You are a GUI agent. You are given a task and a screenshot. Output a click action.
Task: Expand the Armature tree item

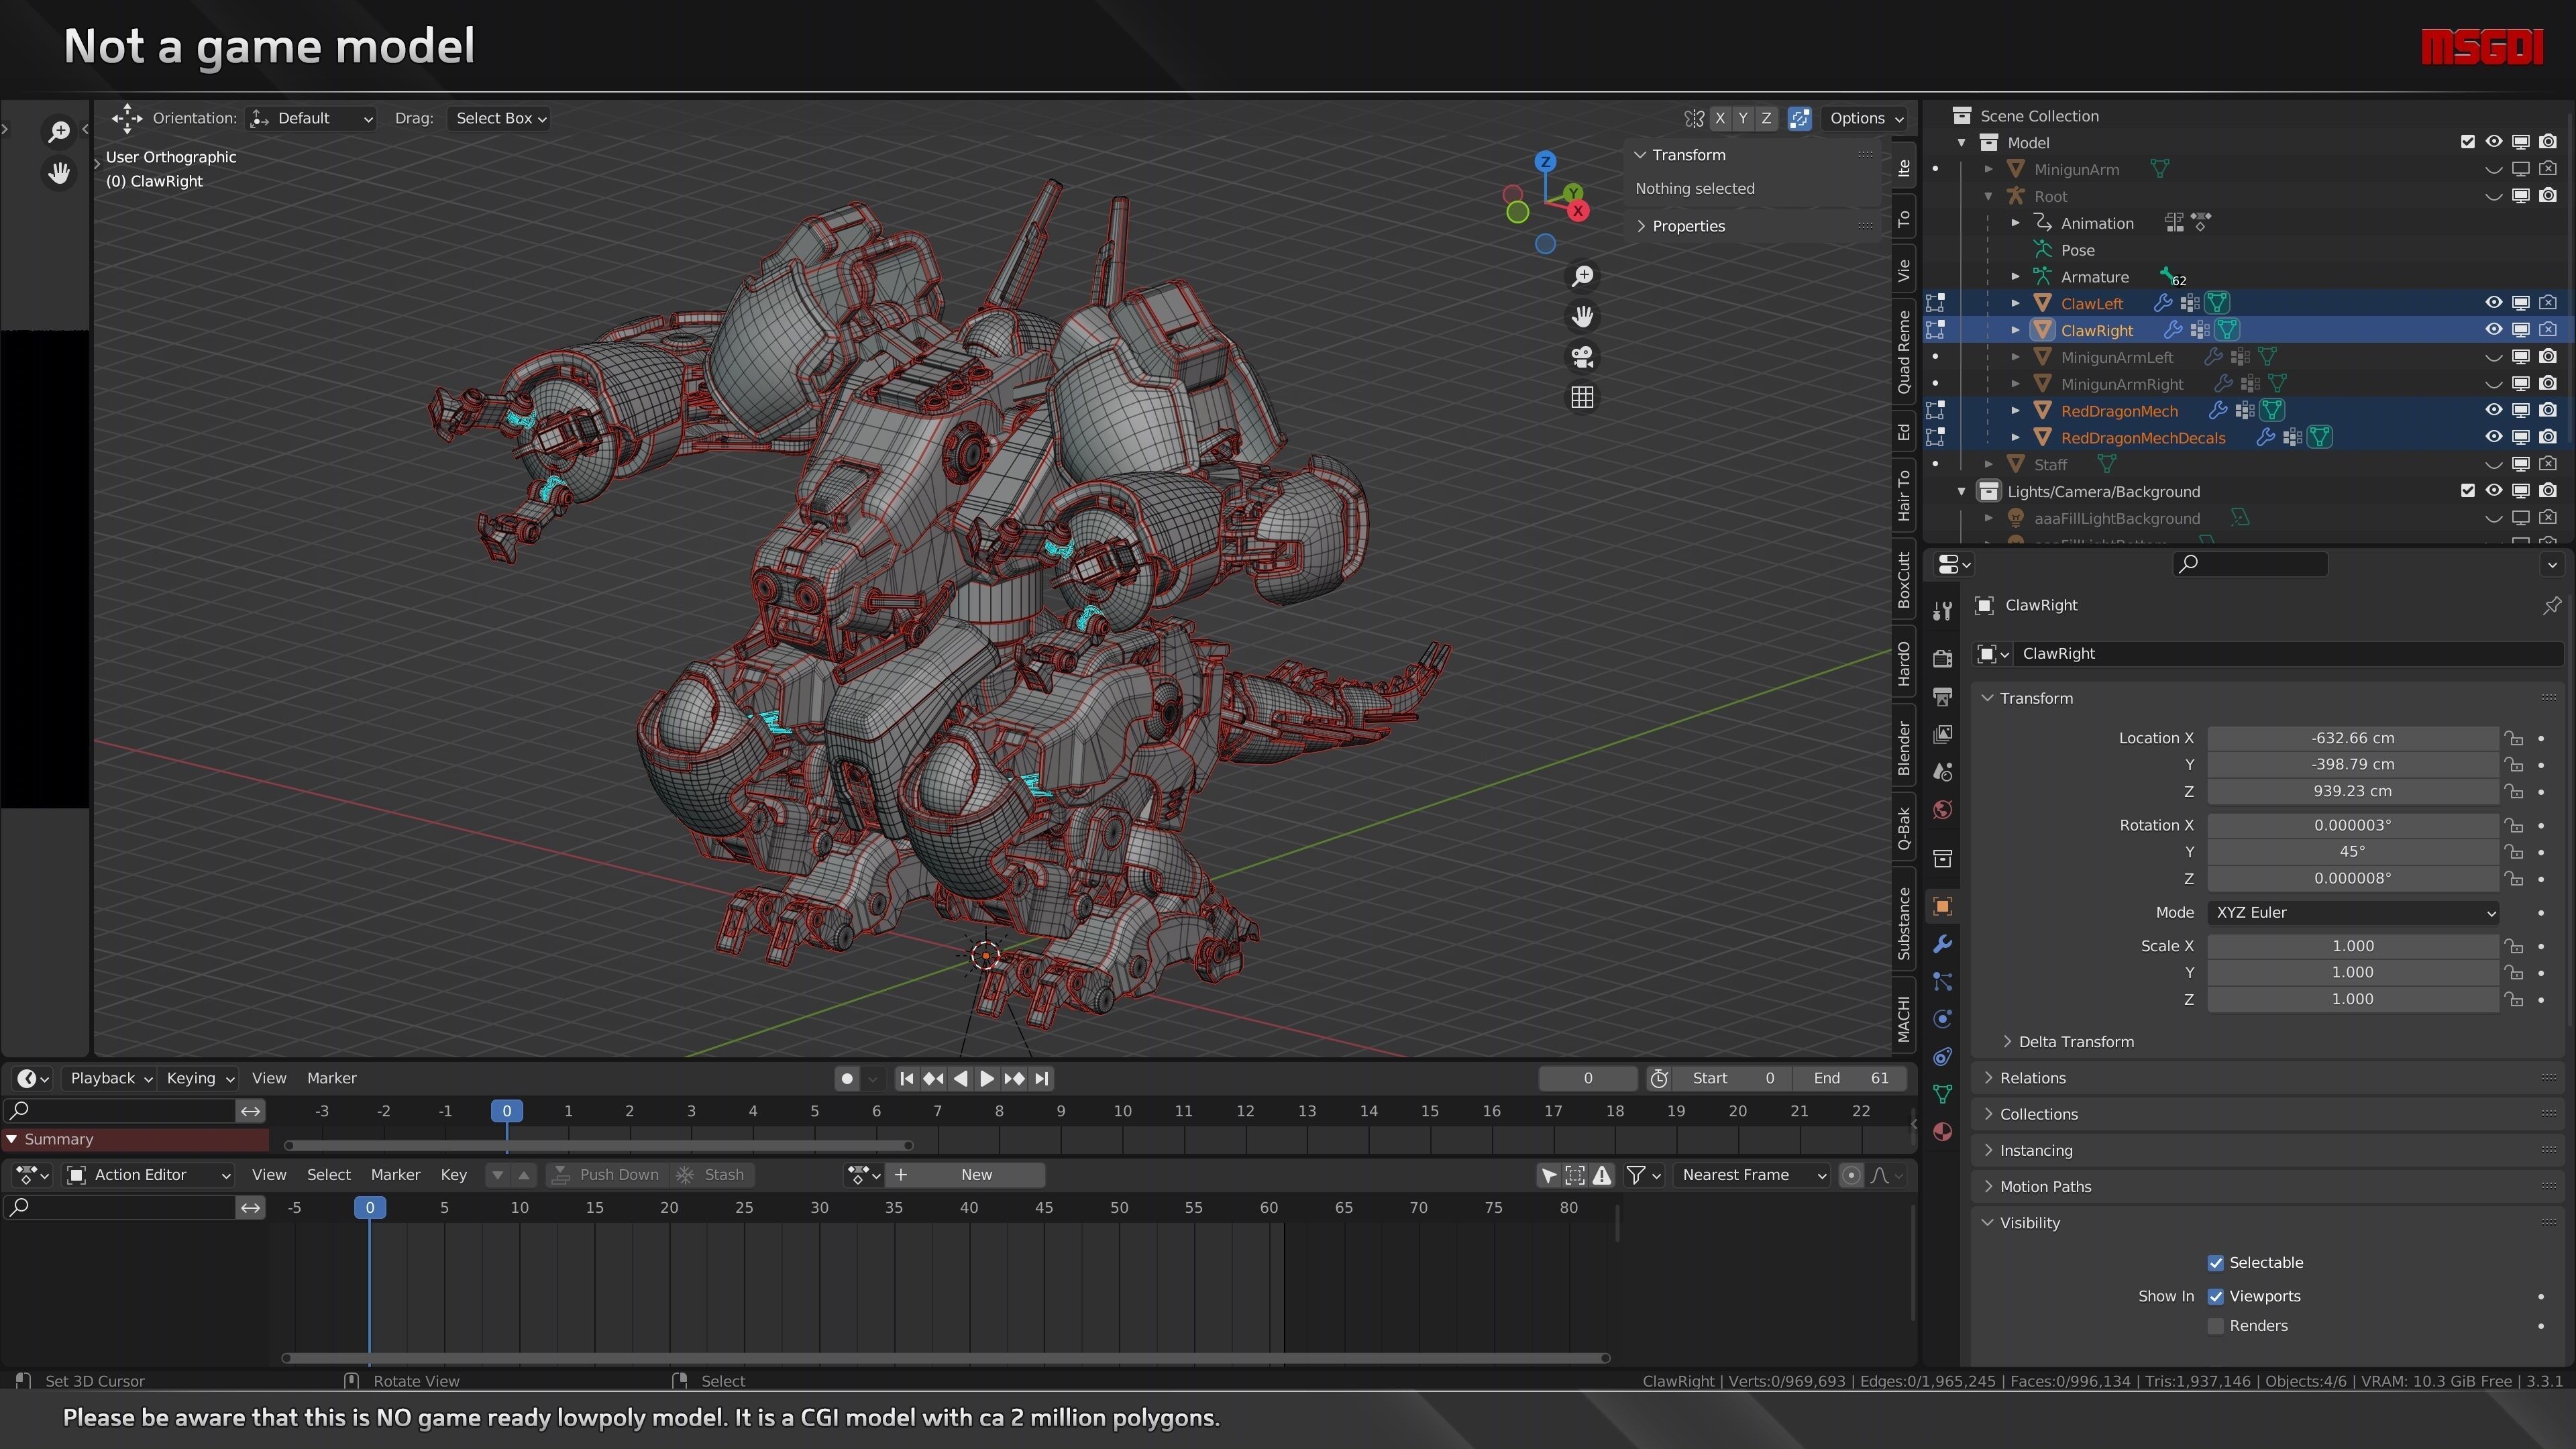pos(2016,277)
